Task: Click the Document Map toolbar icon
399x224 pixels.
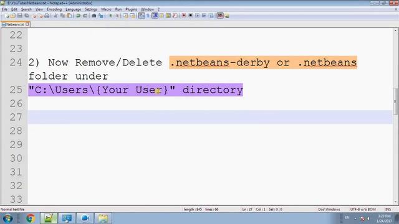Action: coord(168,16)
